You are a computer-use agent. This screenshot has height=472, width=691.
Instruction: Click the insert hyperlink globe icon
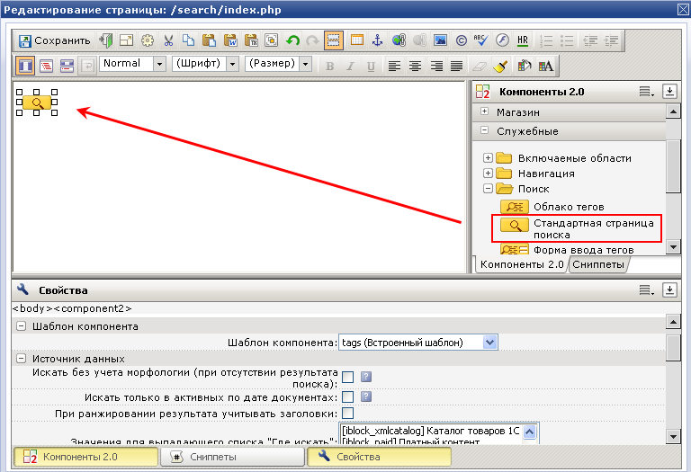click(399, 40)
